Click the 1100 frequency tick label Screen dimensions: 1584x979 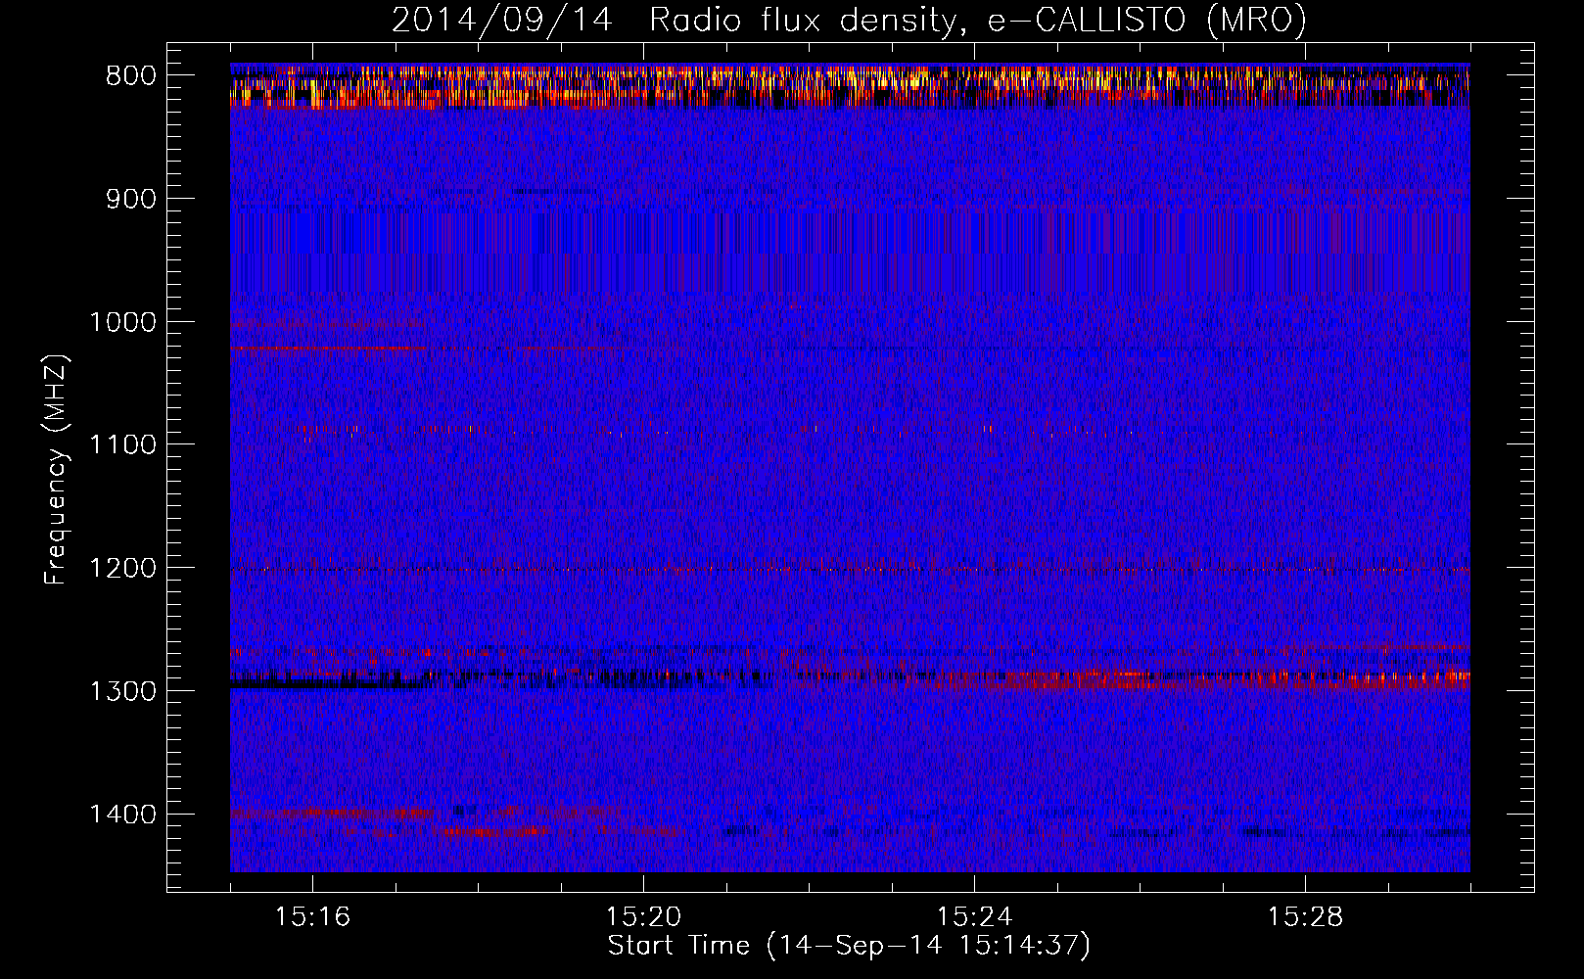122,445
